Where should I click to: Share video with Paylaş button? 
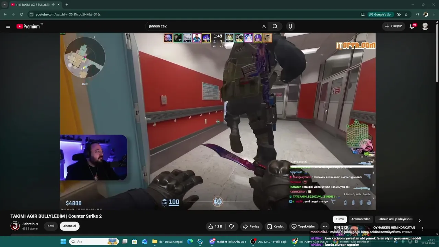(251, 226)
